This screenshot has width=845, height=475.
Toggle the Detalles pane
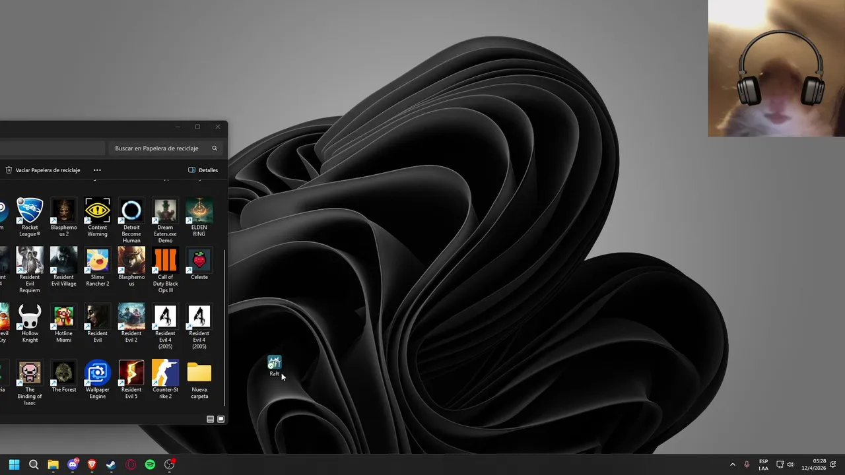203,170
